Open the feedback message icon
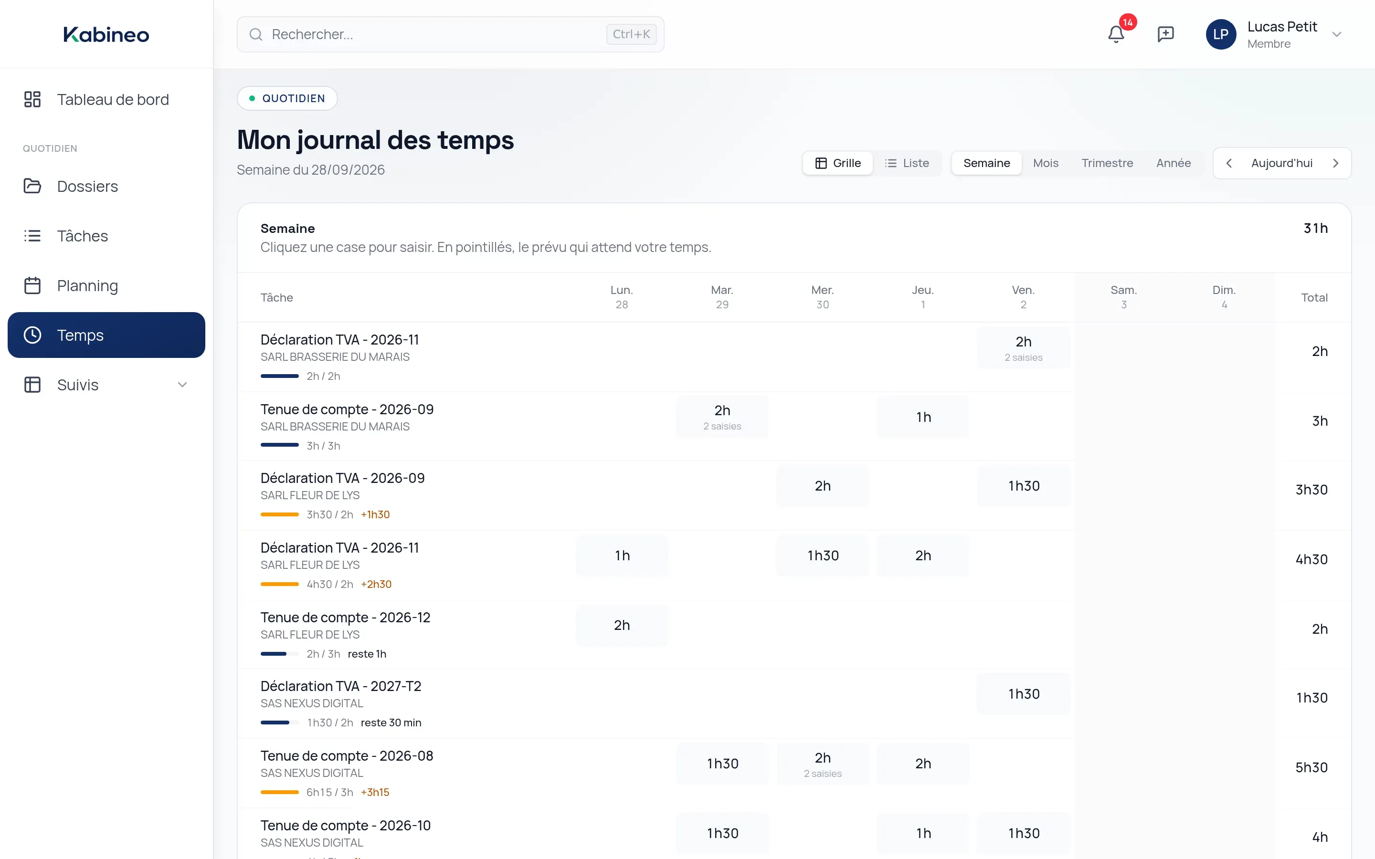 (1165, 34)
